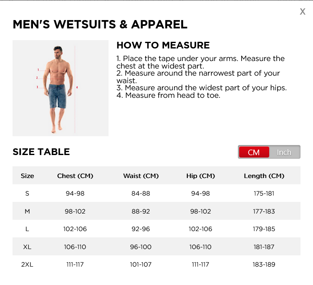Select CM unit option
Screen dimensions: 313x285
[254, 152]
